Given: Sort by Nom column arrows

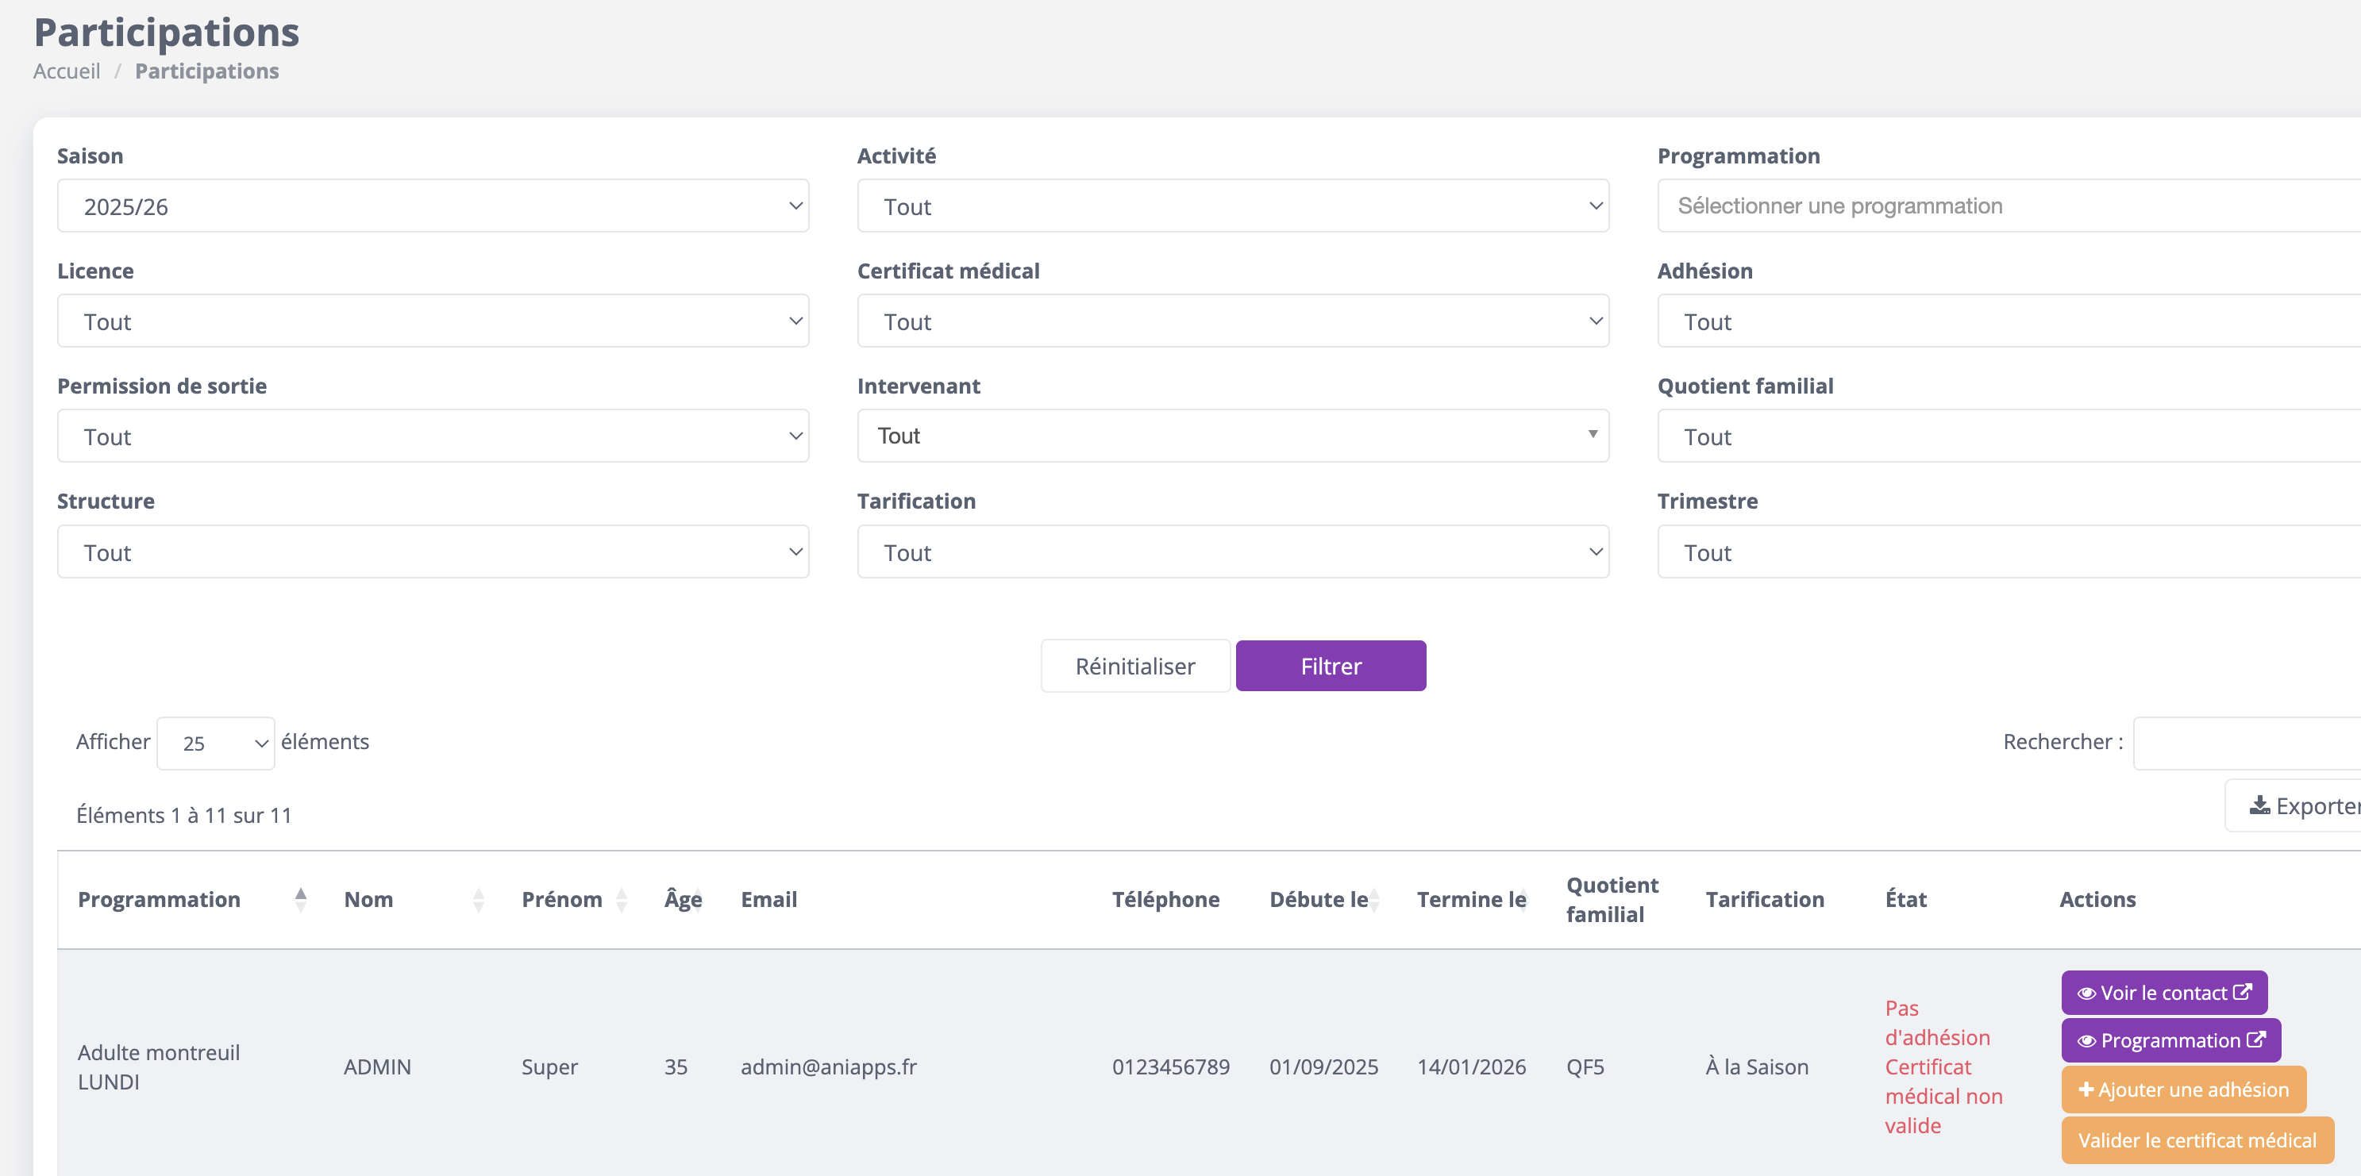Looking at the screenshot, I should click(x=477, y=899).
